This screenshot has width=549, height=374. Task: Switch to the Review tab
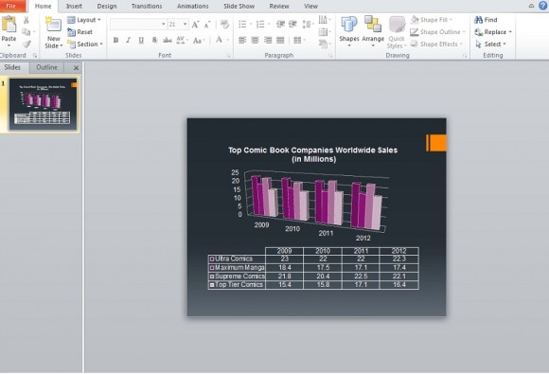[x=279, y=7]
